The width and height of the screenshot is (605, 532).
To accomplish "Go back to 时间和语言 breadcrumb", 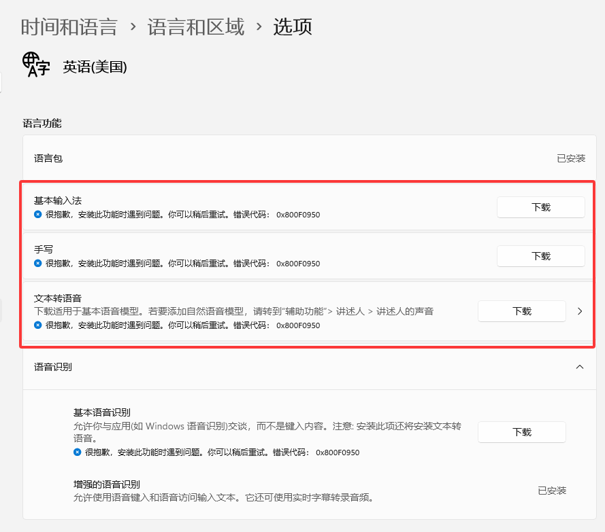I will point(69,27).
